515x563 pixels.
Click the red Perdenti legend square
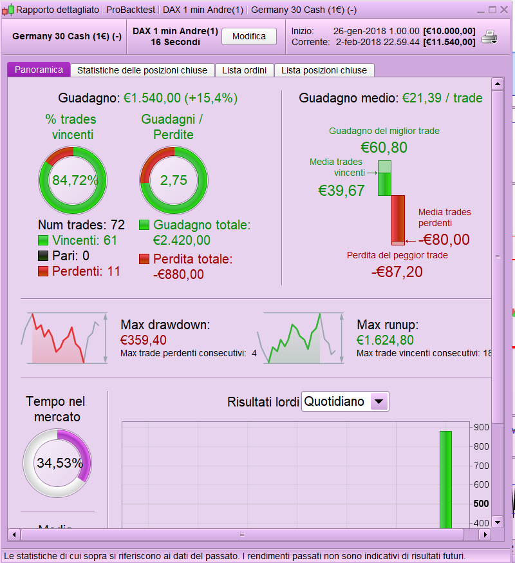click(43, 271)
